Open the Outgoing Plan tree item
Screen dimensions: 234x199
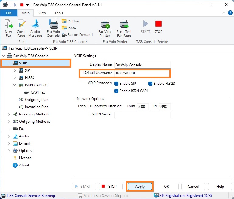(37, 100)
